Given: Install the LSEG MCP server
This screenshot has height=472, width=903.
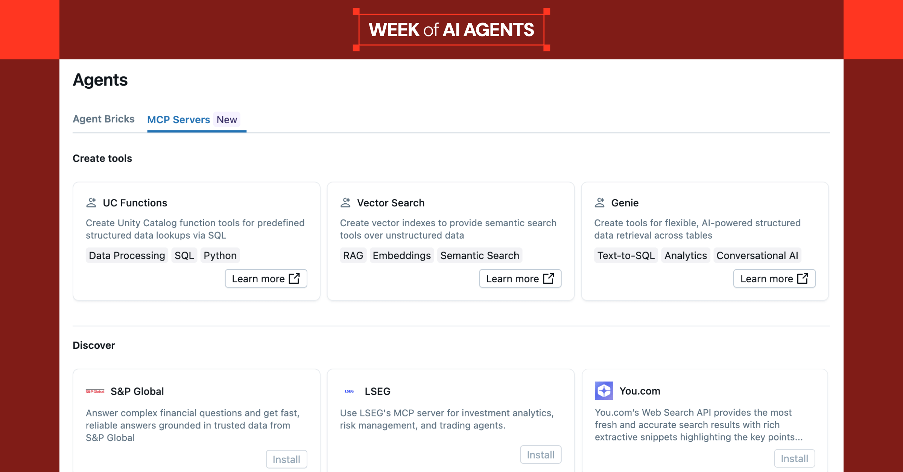Looking at the screenshot, I should point(540,454).
